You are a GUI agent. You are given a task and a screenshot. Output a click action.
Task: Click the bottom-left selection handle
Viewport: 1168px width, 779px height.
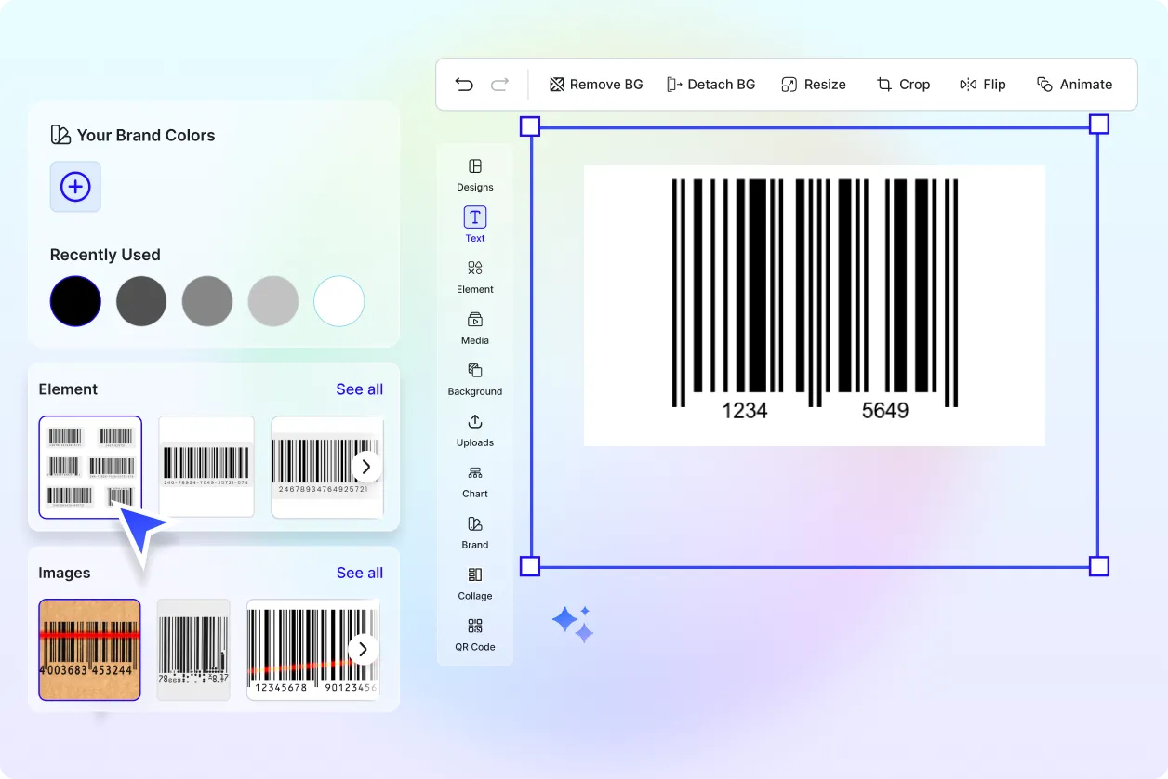click(529, 566)
